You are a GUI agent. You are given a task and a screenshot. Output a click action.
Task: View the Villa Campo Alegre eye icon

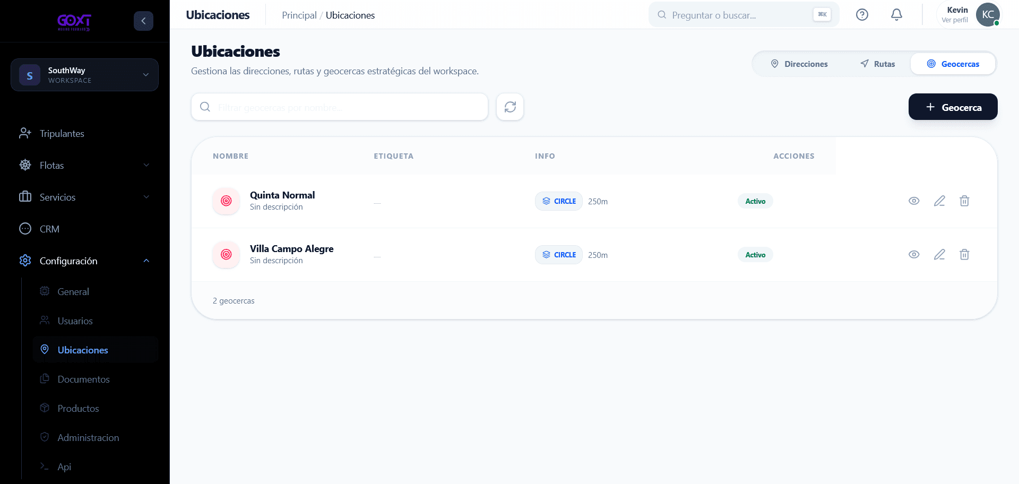coord(914,255)
